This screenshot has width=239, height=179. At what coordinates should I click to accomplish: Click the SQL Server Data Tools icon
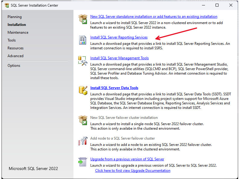(83, 90)
